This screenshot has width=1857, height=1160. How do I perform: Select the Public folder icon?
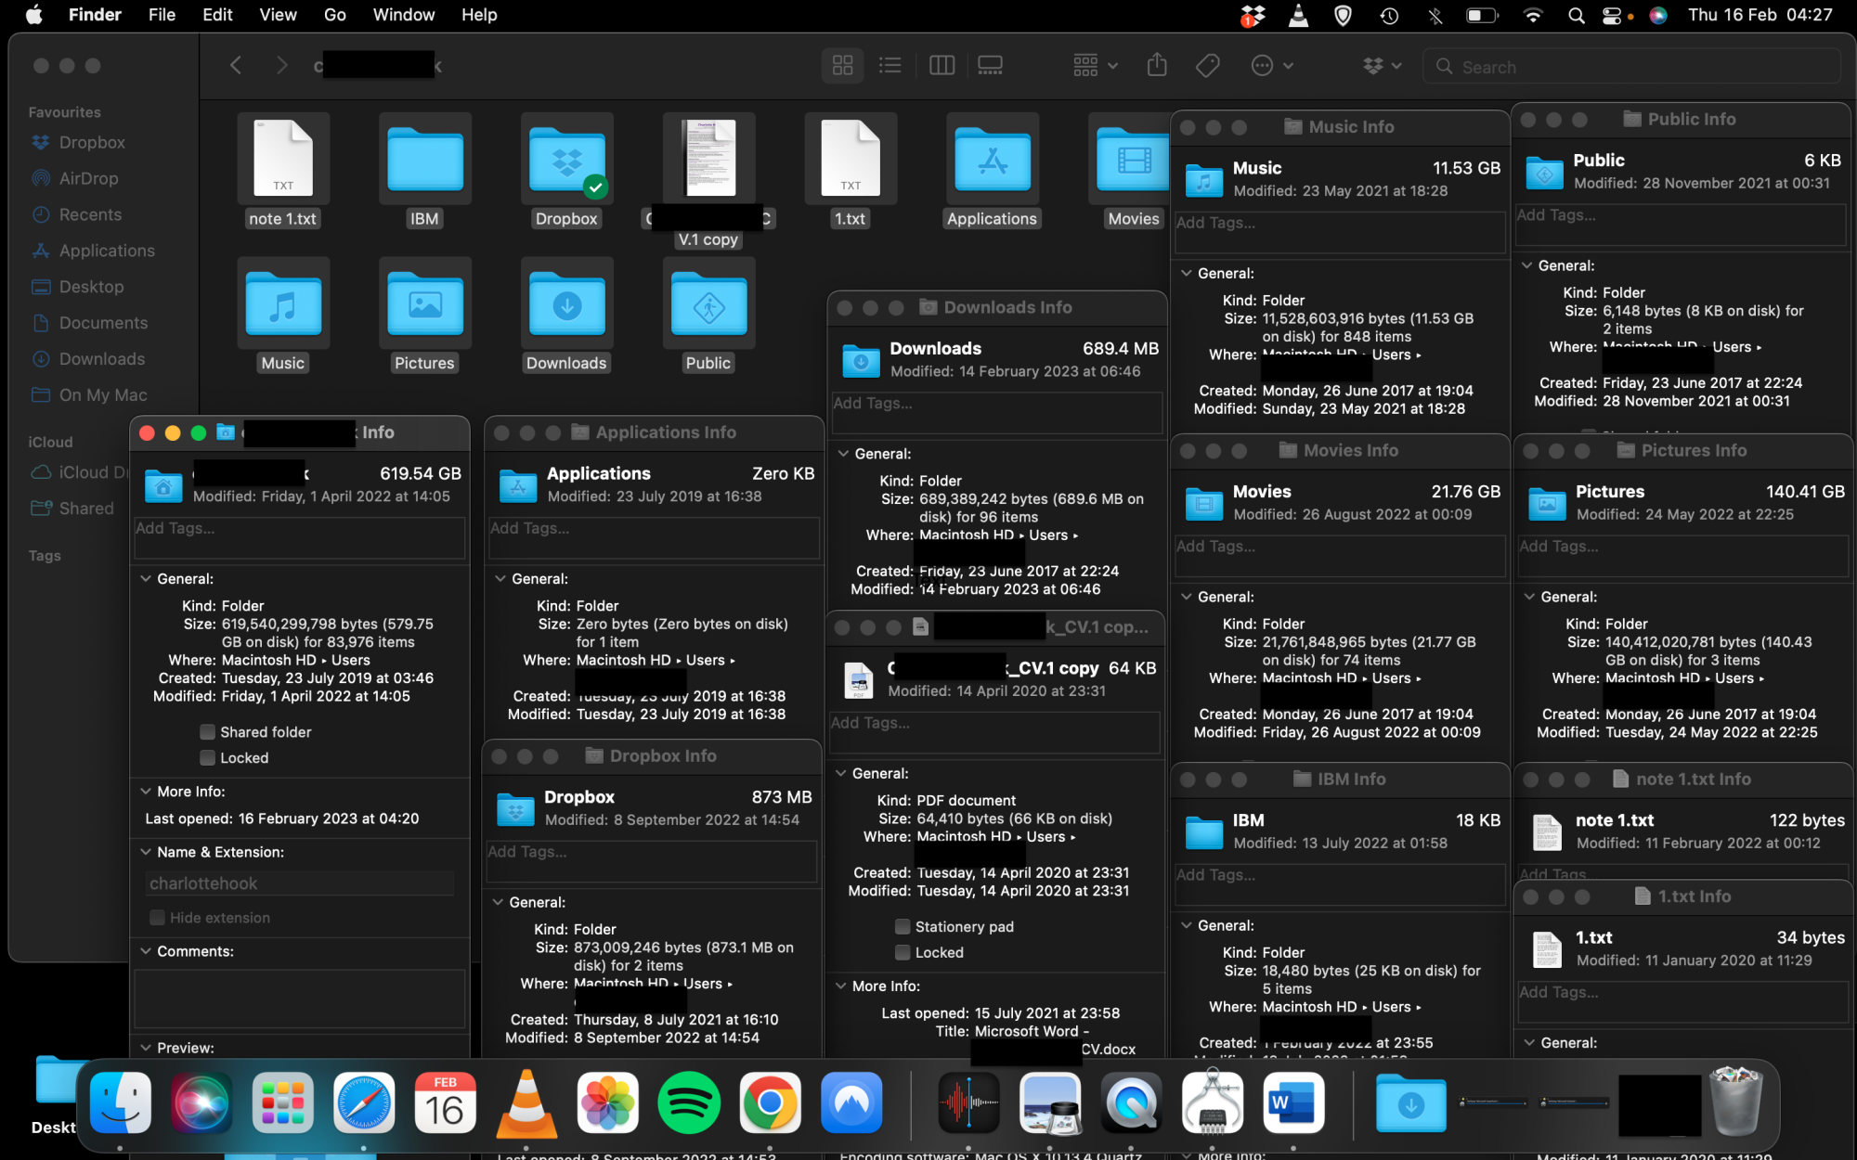click(x=708, y=304)
